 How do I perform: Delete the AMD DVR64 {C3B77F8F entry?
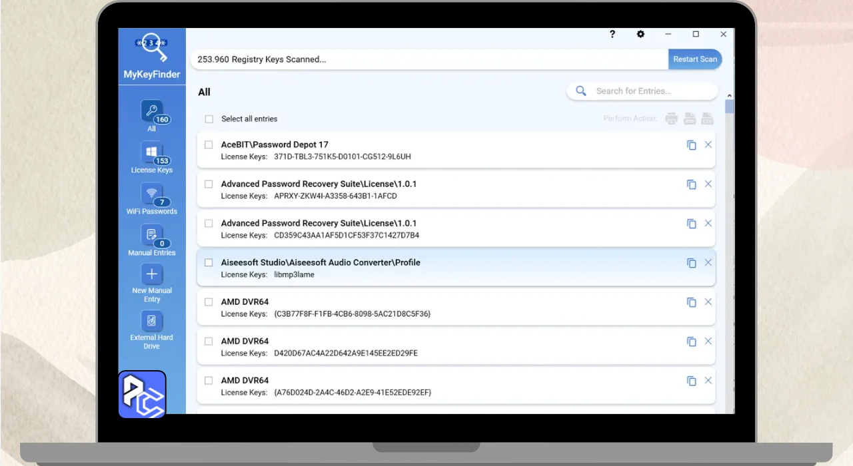708,302
